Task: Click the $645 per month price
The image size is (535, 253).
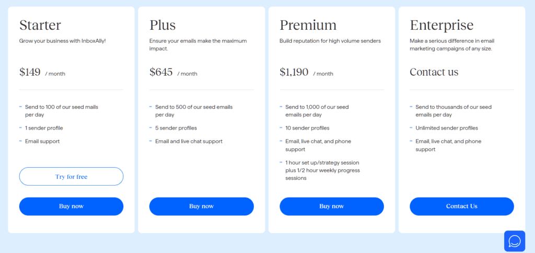Action: pos(173,72)
